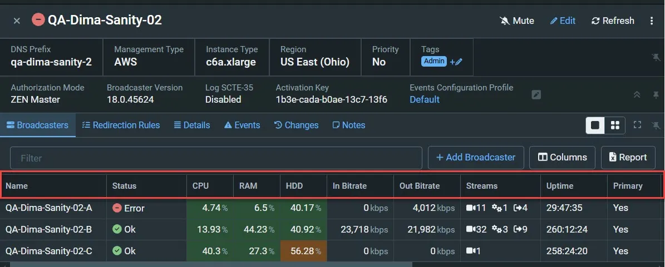This screenshot has width=665, height=267.
Task: Click the Events Configuration Profile edit icon
Action: click(536, 95)
